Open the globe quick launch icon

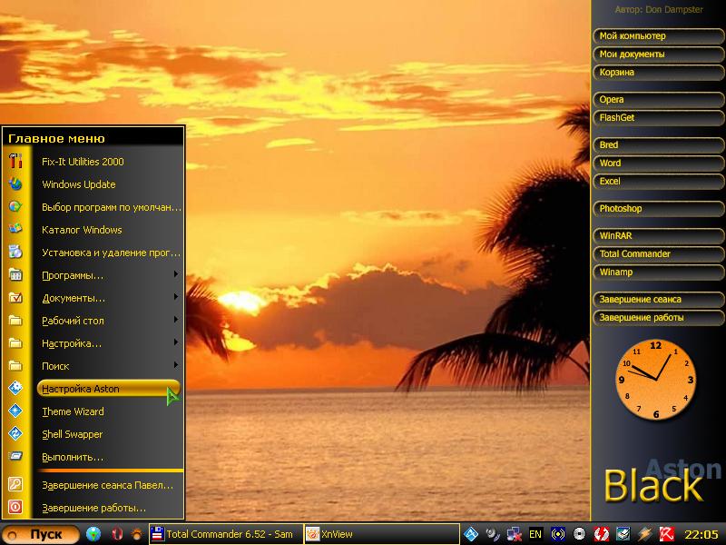pos(93,534)
